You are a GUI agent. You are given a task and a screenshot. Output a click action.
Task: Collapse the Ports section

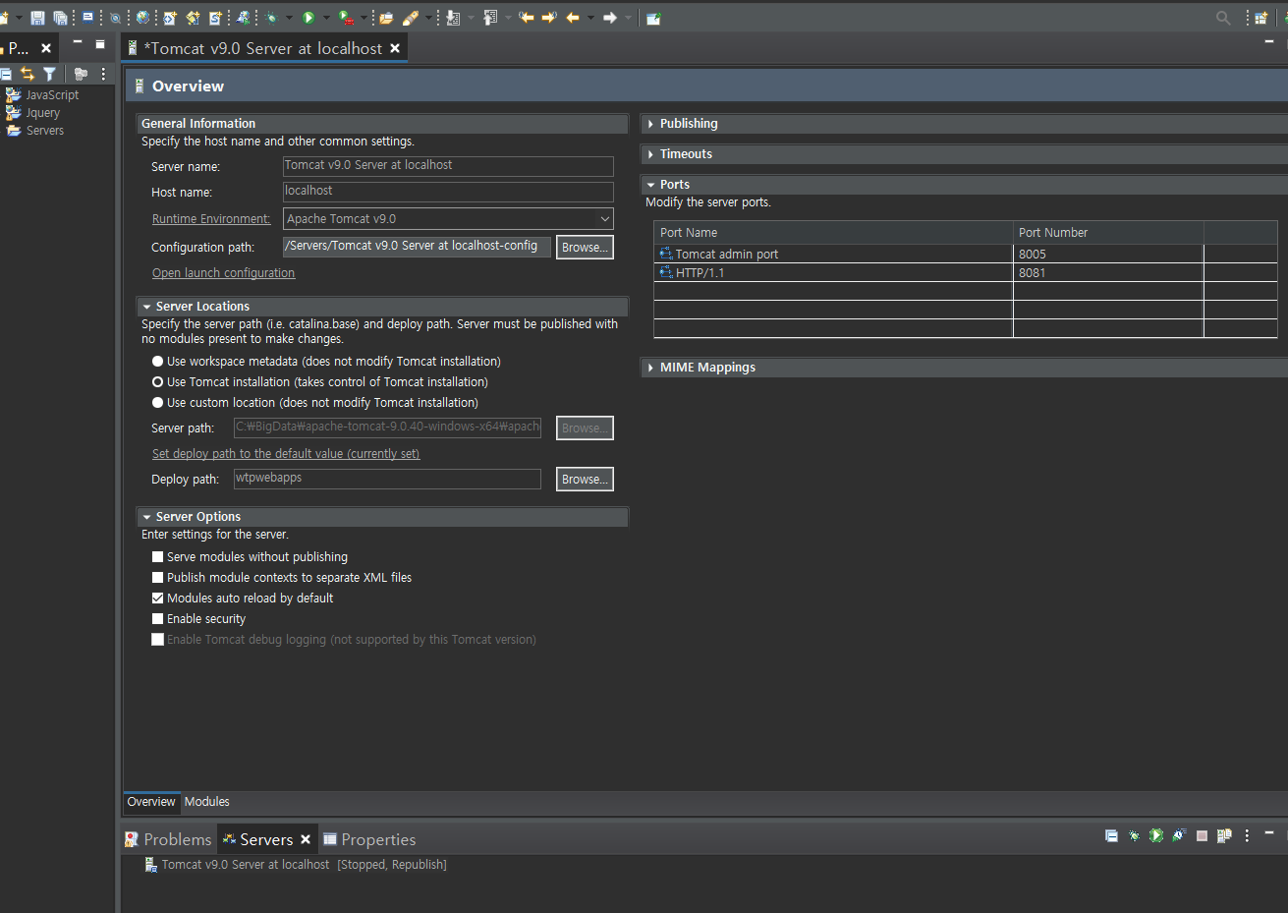tap(650, 185)
